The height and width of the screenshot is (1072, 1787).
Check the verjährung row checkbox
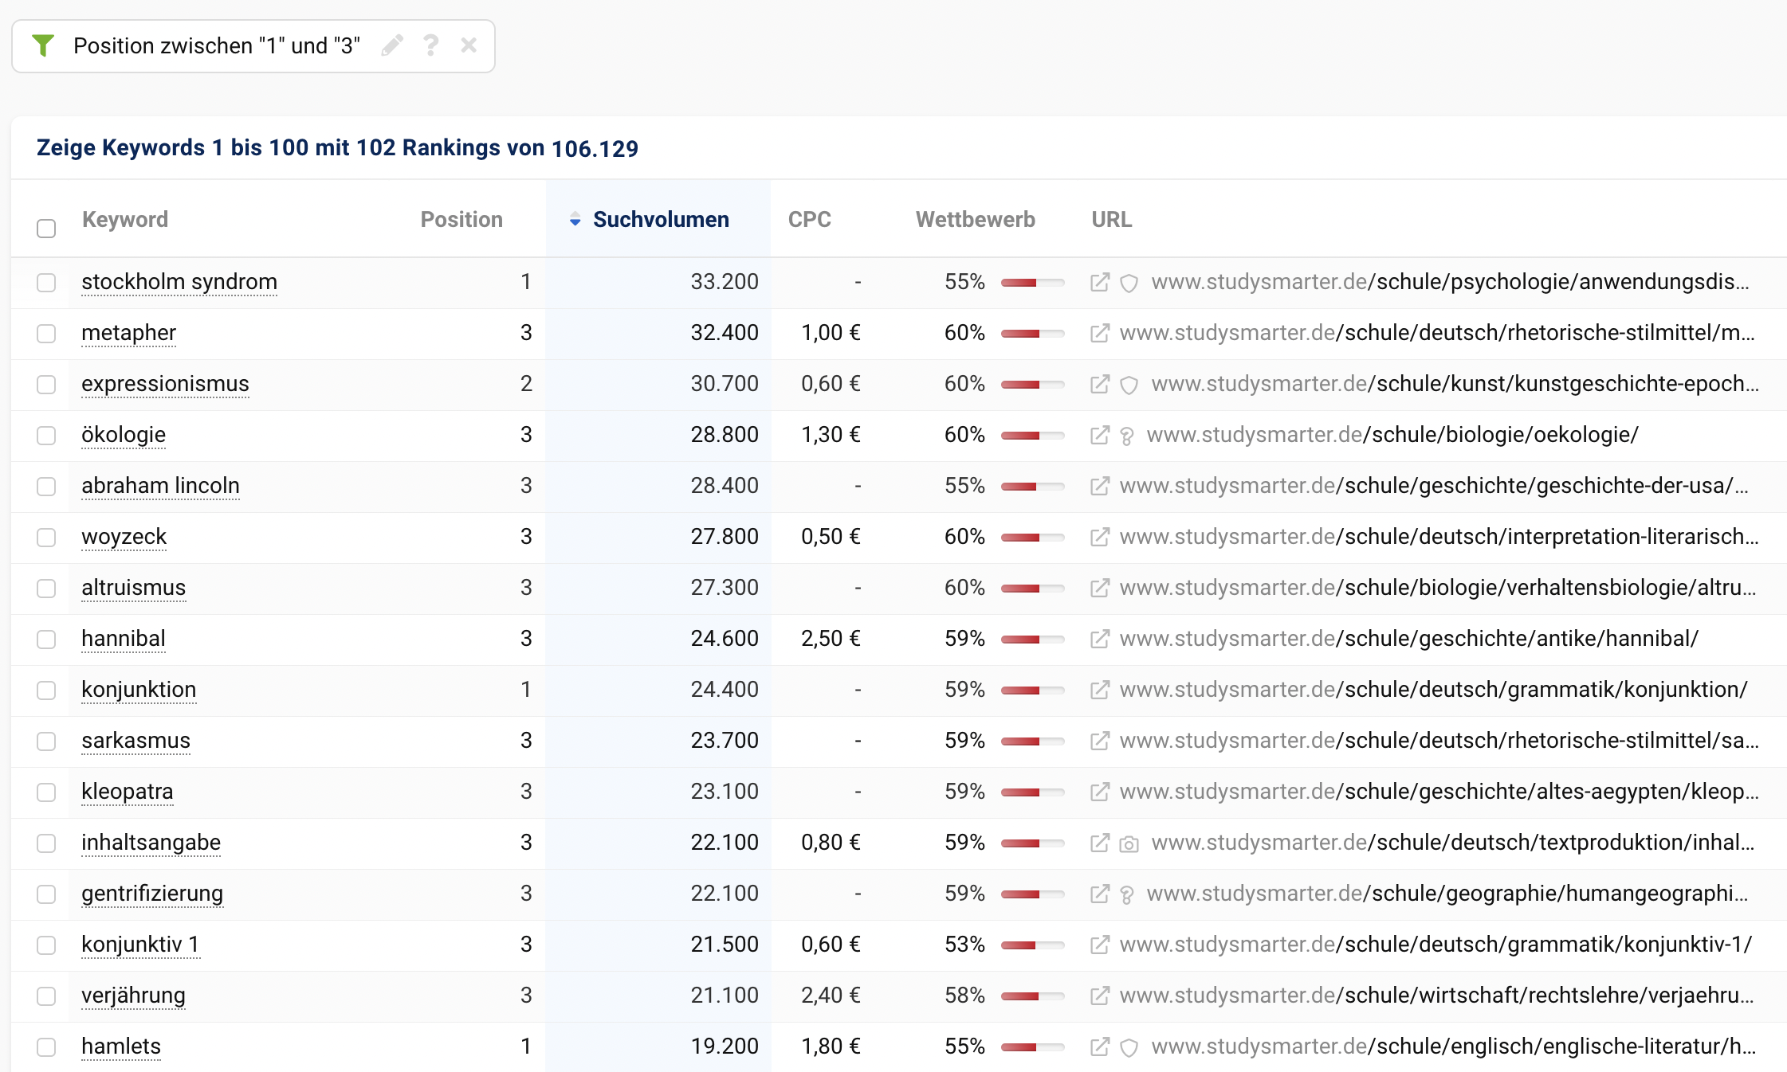pos(46,996)
